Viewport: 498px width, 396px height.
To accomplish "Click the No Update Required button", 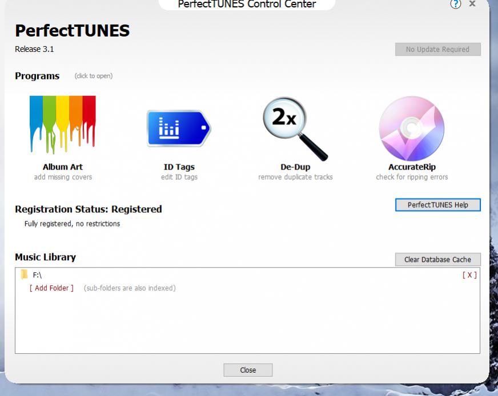I will [x=437, y=50].
